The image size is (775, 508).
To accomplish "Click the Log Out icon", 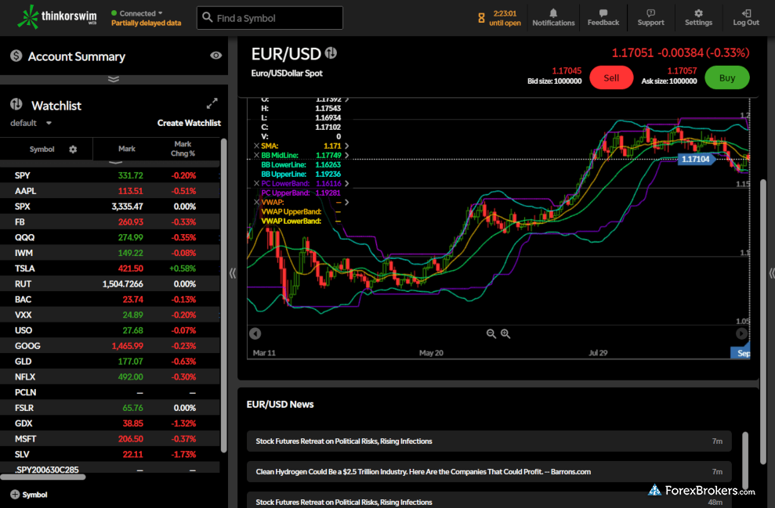I will point(746,17).
